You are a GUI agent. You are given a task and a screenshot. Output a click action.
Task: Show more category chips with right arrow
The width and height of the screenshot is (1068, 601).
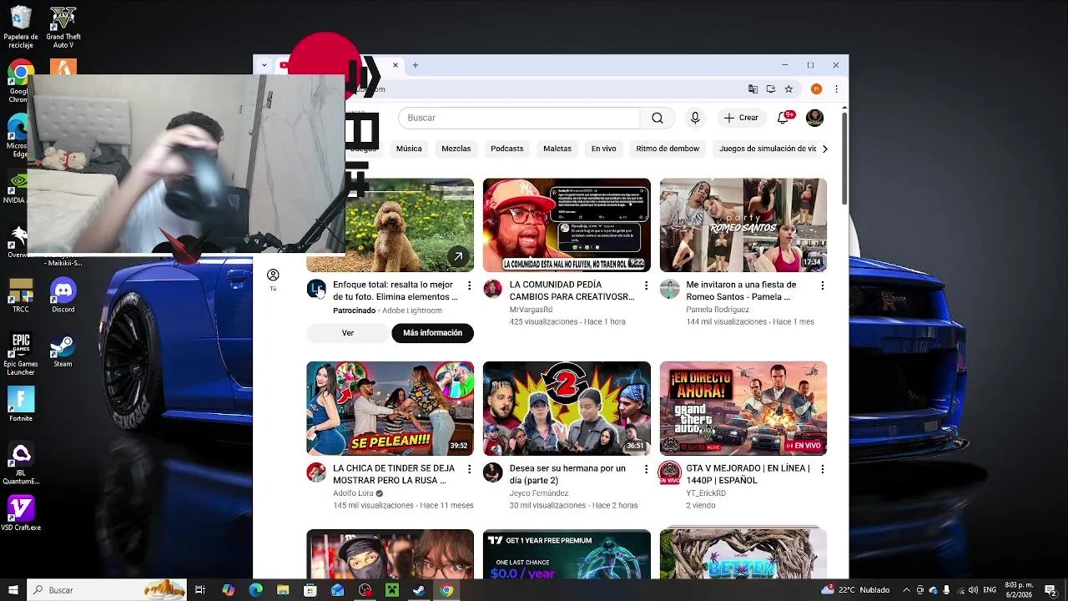tap(824, 149)
